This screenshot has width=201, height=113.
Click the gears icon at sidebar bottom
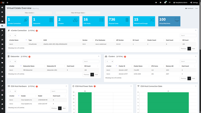2,109
